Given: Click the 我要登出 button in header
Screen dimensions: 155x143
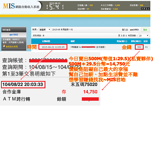Looking at the screenshot, I should tap(145, 9).
